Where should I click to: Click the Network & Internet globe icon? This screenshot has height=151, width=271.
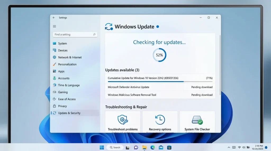pyautogui.click(x=55, y=57)
